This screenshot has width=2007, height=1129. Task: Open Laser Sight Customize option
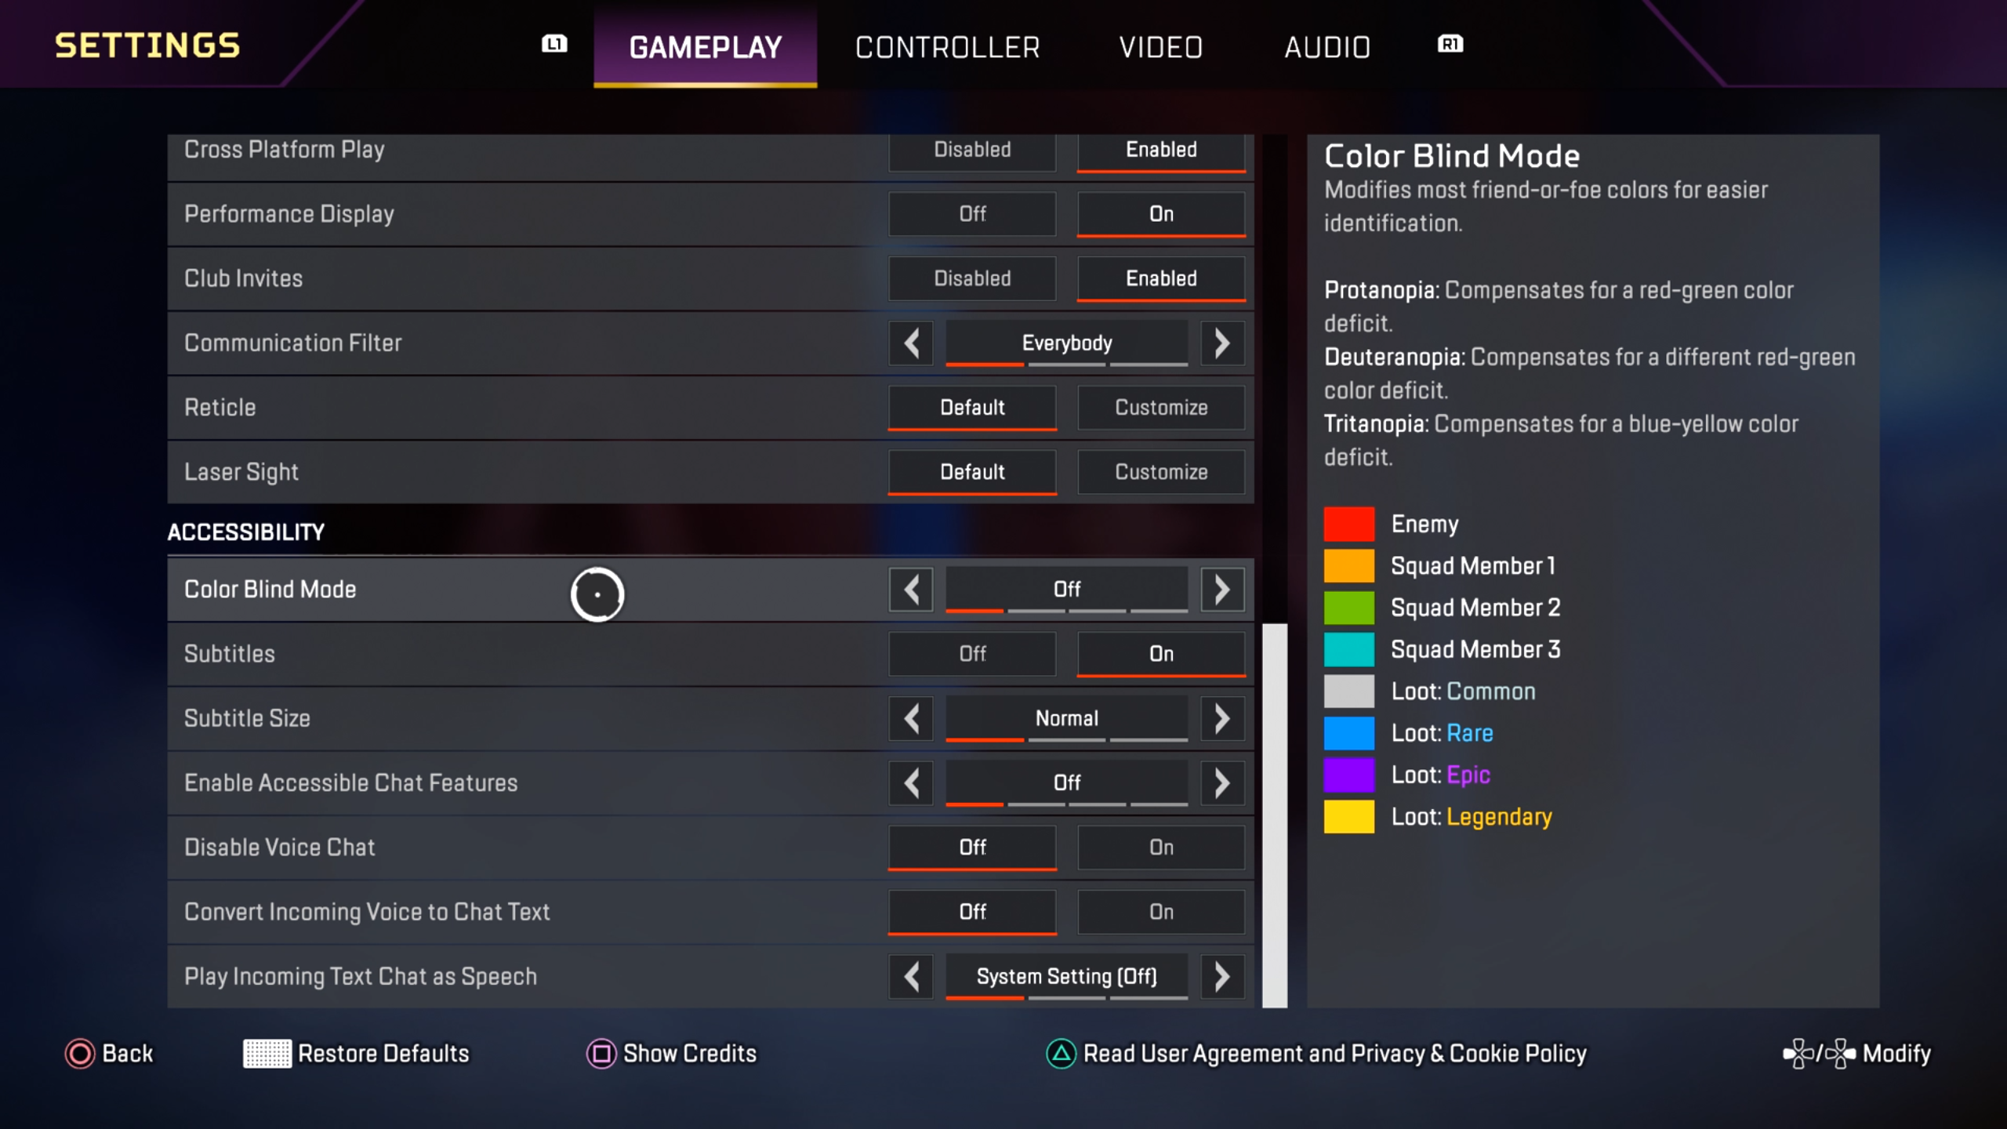pos(1161,472)
